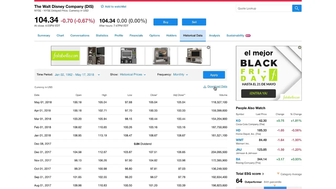336x189 pixels.
Task: Click volume value 118,327,100
Action: 219,102
